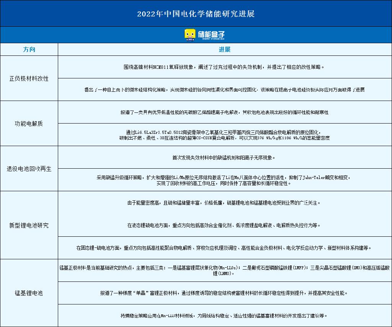Click the row starting with 首次发现失效材料

pyautogui.click(x=224, y=157)
